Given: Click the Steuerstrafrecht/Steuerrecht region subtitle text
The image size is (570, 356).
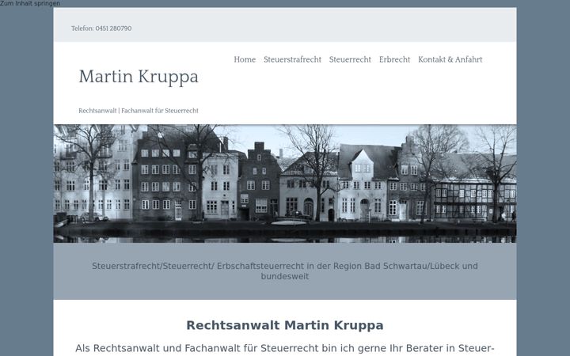Looking at the screenshot, I should click(x=285, y=271).
